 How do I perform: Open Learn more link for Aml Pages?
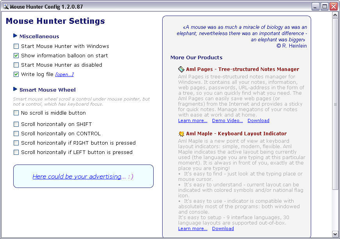[193, 120]
